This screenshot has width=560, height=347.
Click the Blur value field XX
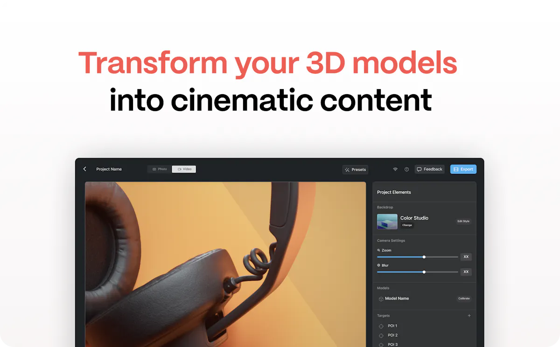pyautogui.click(x=466, y=272)
